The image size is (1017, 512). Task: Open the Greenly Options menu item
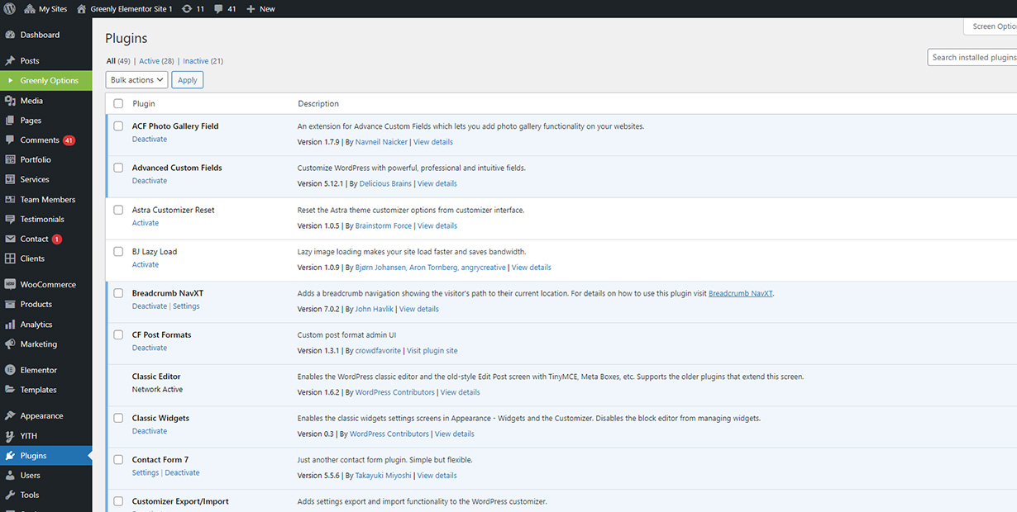tap(49, 81)
